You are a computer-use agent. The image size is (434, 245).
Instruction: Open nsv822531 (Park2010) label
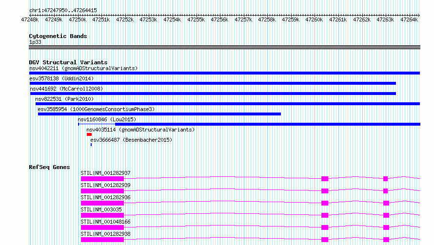(x=64, y=99)
